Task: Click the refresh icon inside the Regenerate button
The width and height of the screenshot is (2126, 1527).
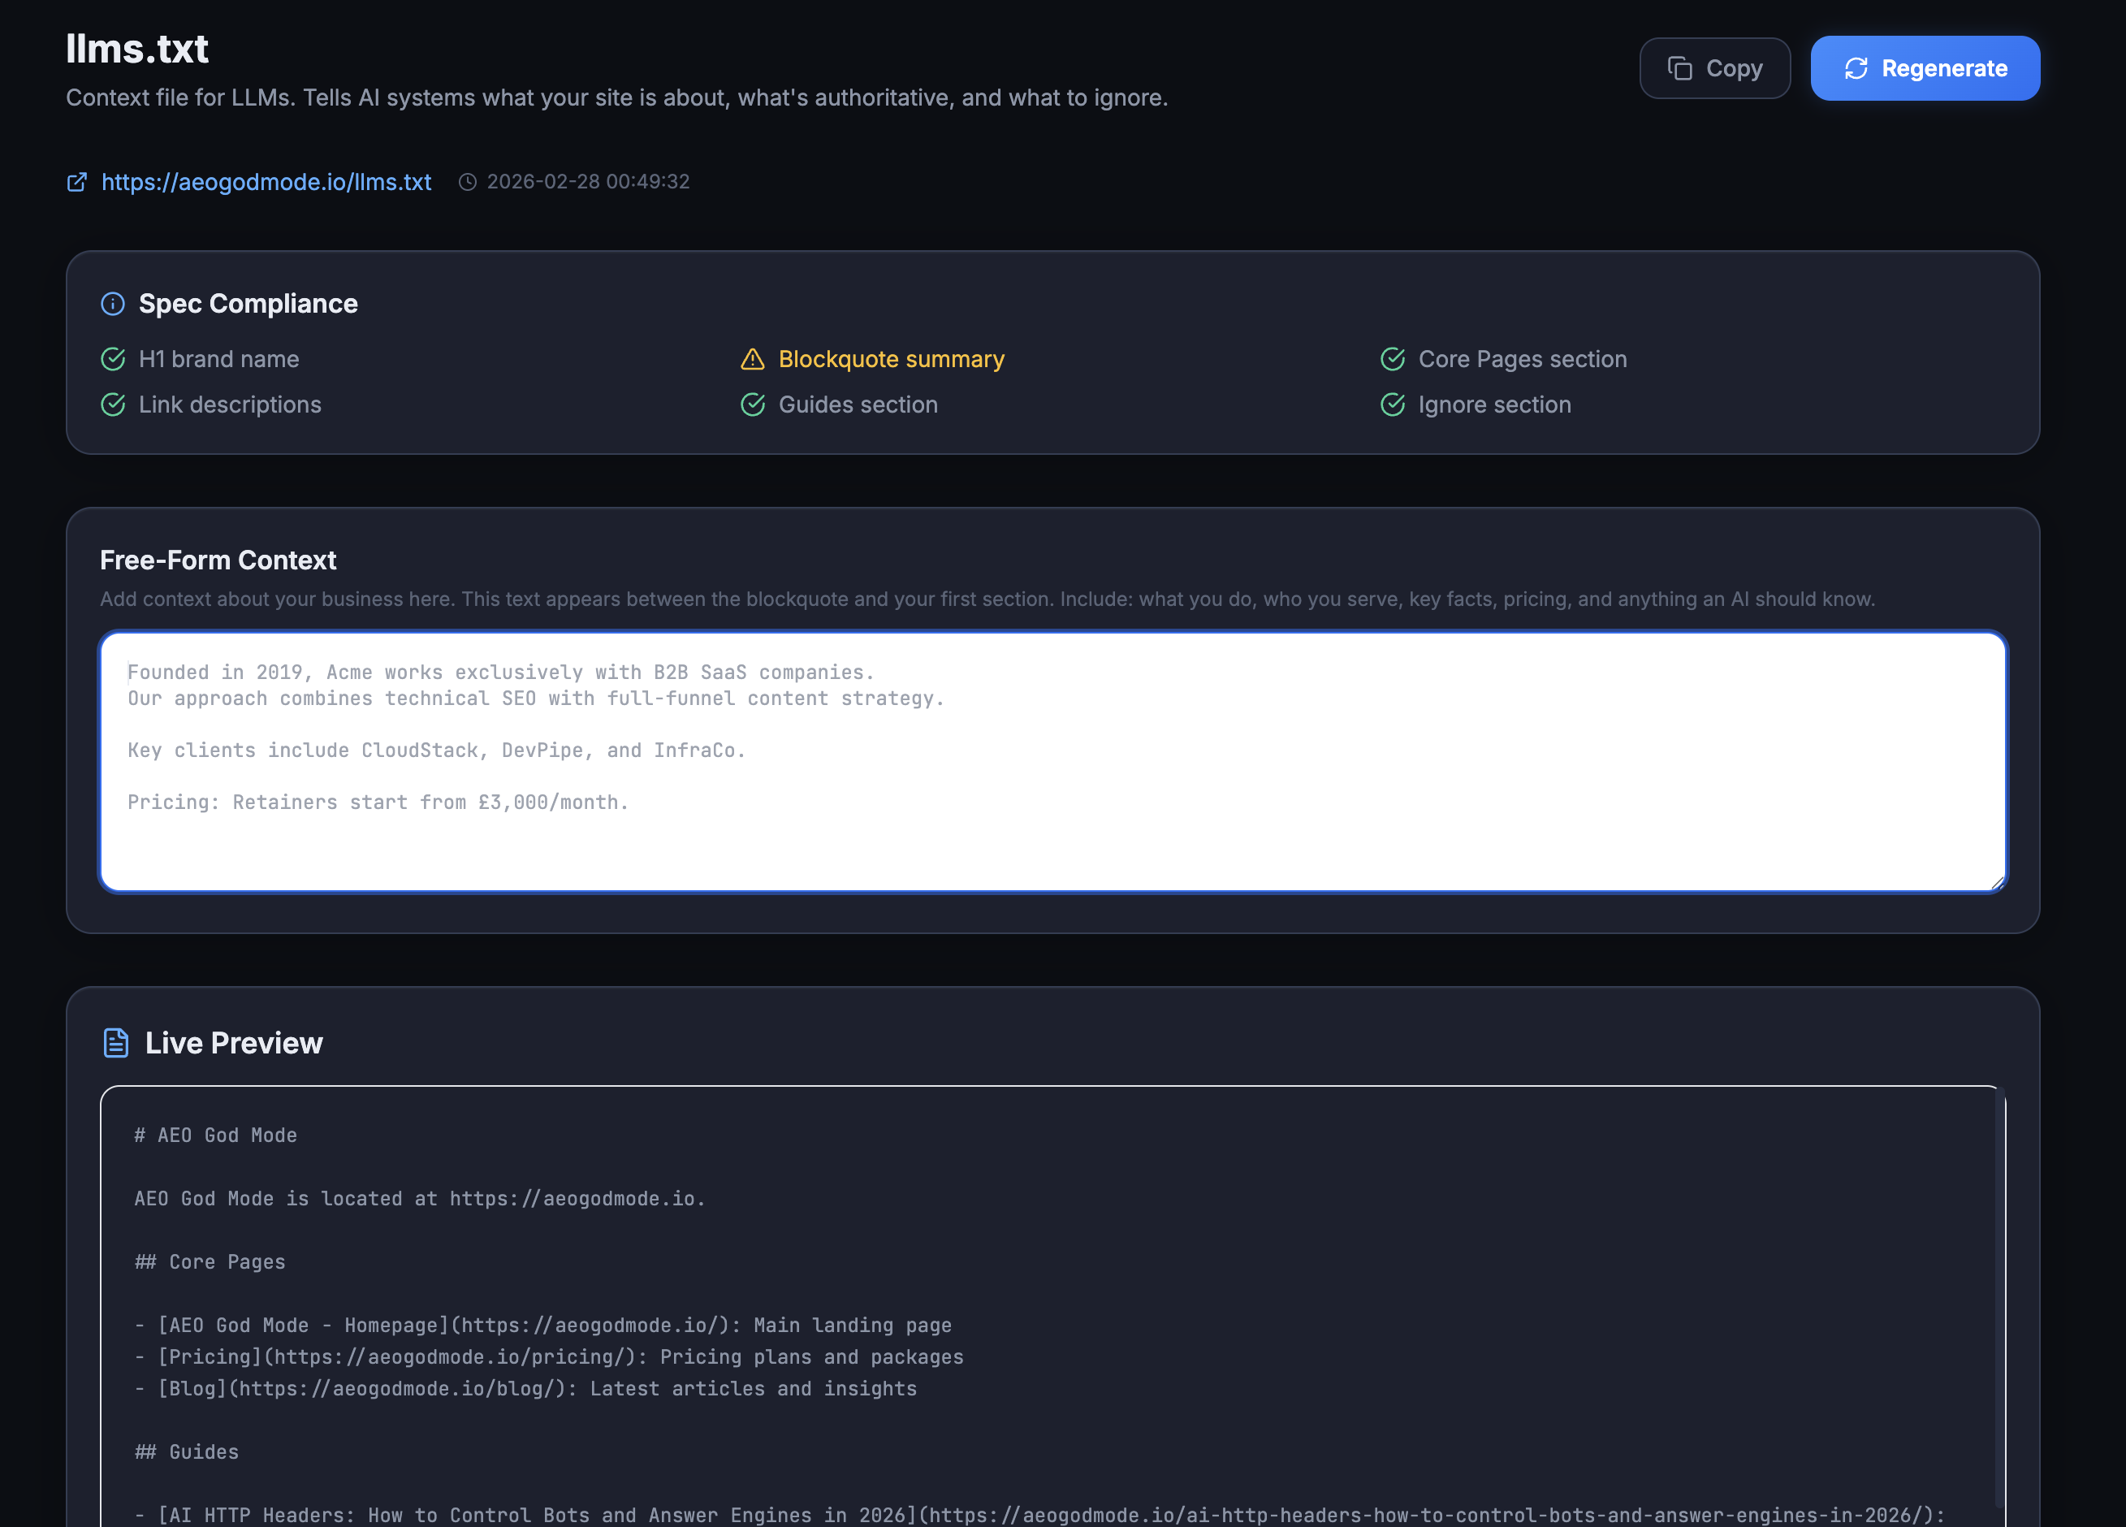Action: 1858,67
